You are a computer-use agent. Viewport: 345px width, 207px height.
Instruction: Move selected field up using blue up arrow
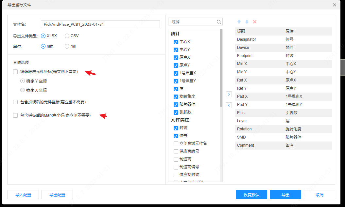[239, 22]
